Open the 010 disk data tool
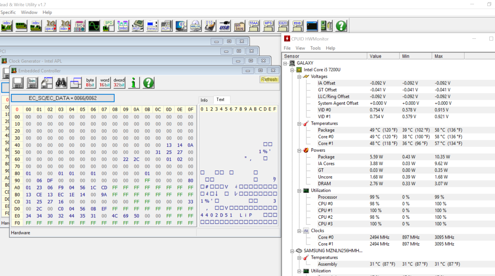This screenshot has height=276, width=495. click(x=210, y=26)
